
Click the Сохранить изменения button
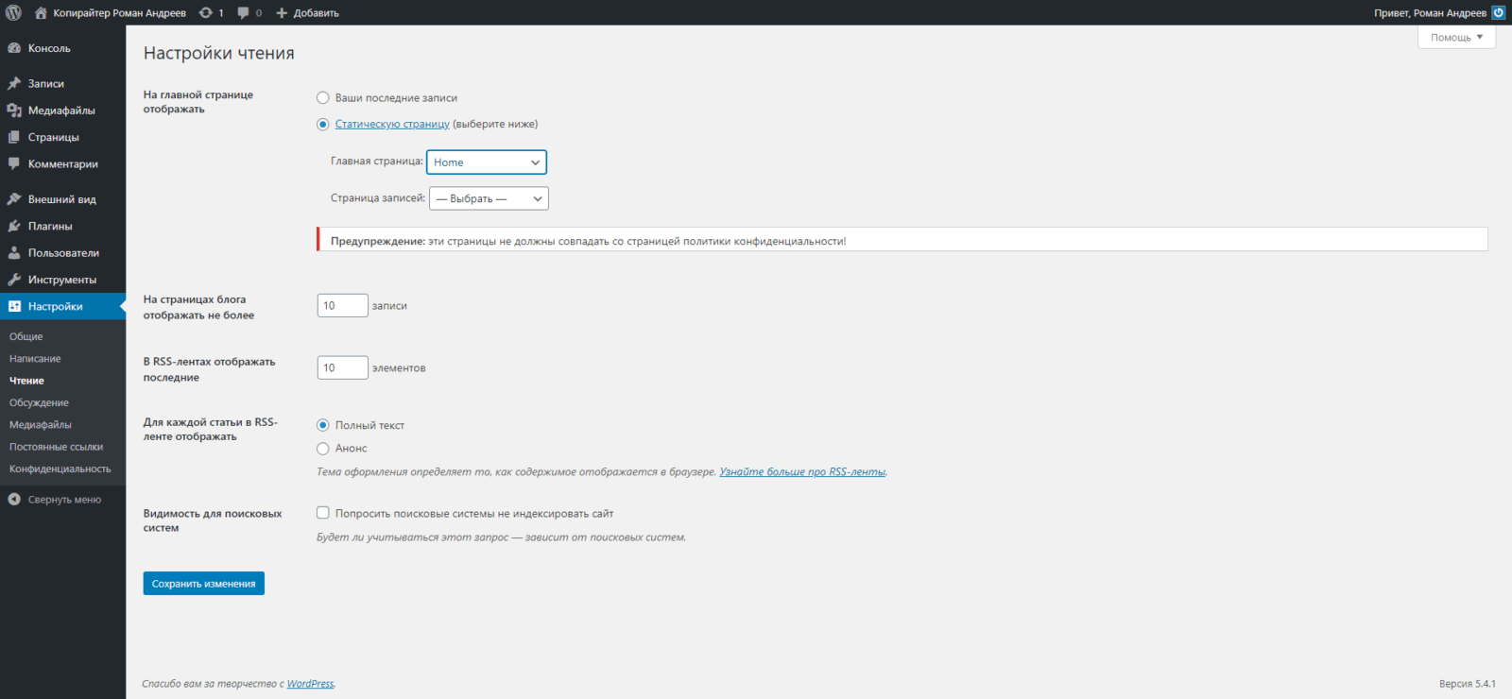point(204,584)
